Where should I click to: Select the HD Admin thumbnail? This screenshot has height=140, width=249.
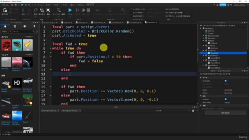pos(17,83)
